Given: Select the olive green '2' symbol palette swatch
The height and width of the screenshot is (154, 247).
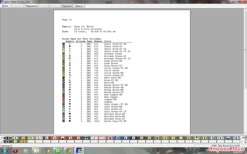Looking at the screenshot, I should point(23,138).
